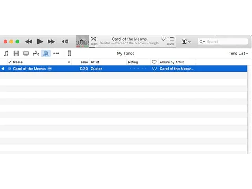Minimize the window with yellow button

tap(11, 42)
